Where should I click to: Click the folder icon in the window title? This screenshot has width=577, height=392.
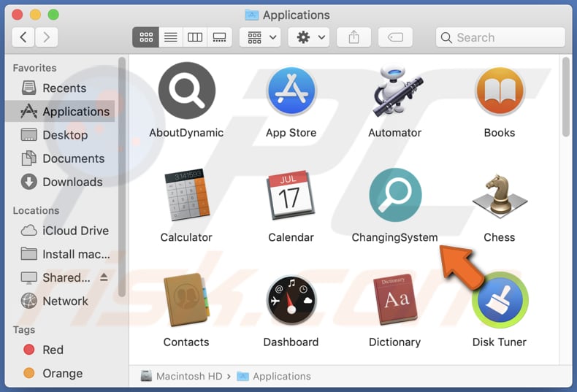click(x=252, y=15)
